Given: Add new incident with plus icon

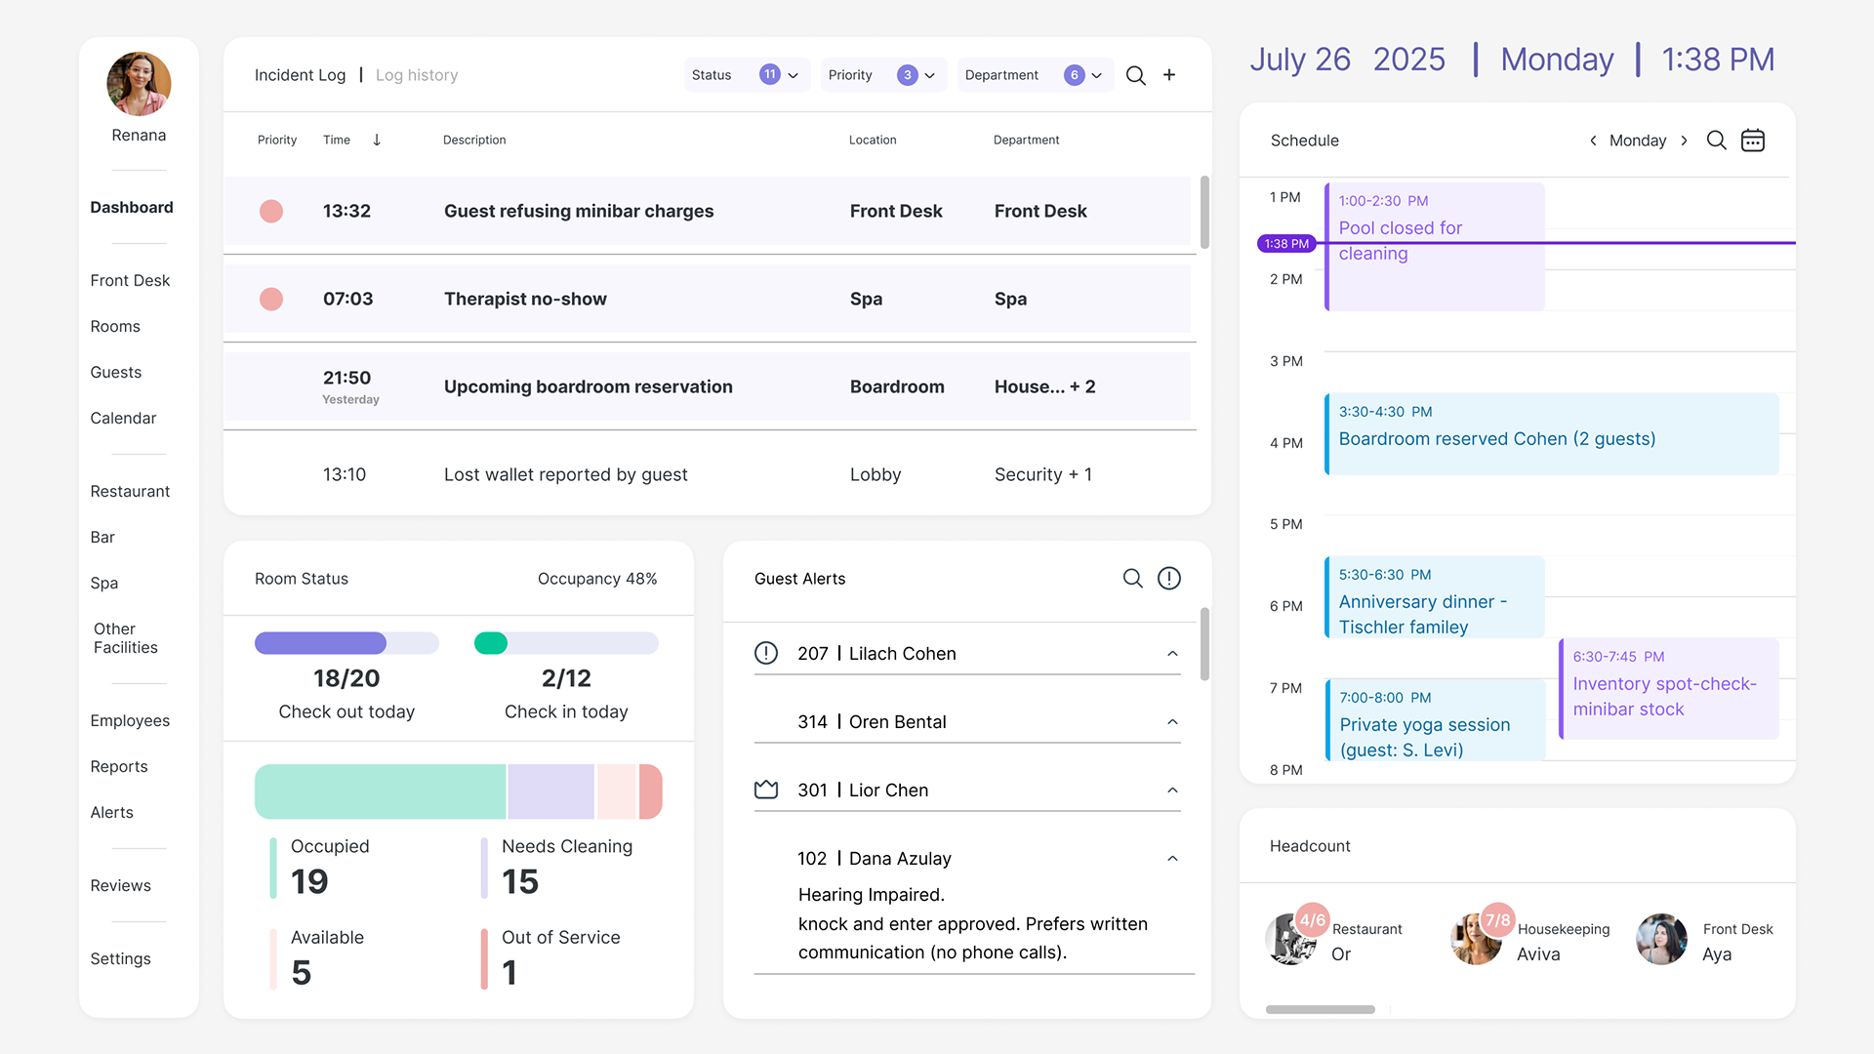Looking at the screenshot, I should pyautogui.click(x=1169, y=75).
